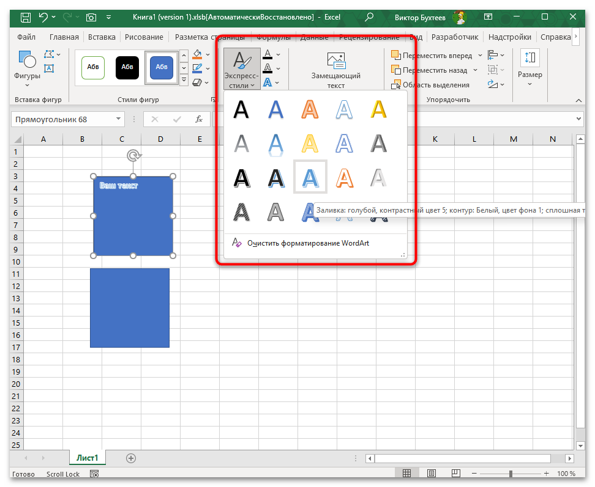
Task: Click the Shape Fill paint bucket icon
Action: pos(197,54)
